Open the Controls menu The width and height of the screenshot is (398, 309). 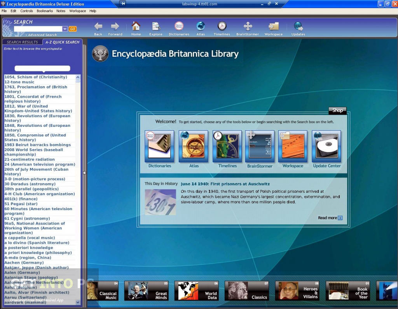27,11
